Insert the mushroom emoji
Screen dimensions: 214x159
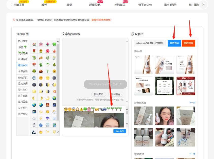pyautogui.click(x=34, y=64)
